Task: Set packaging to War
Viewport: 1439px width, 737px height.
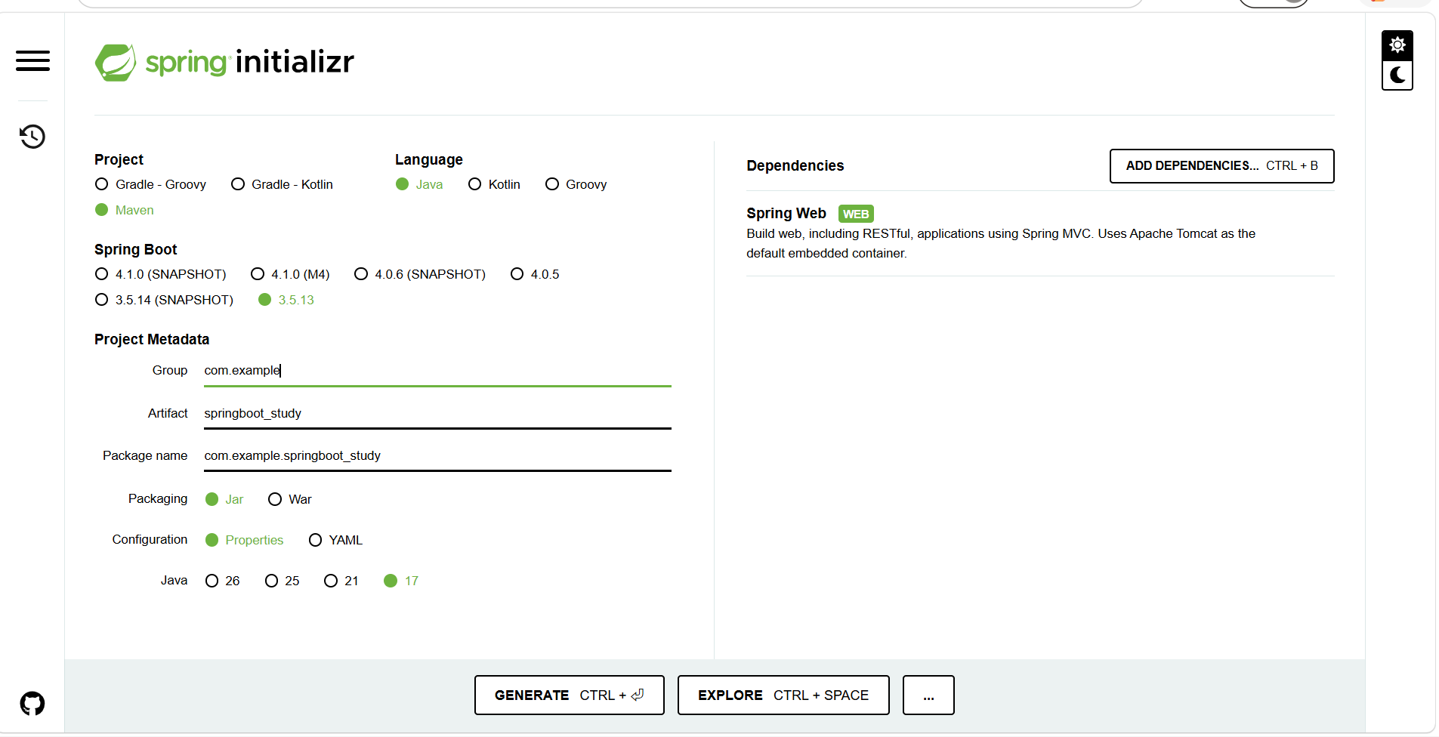Action: 290,499
